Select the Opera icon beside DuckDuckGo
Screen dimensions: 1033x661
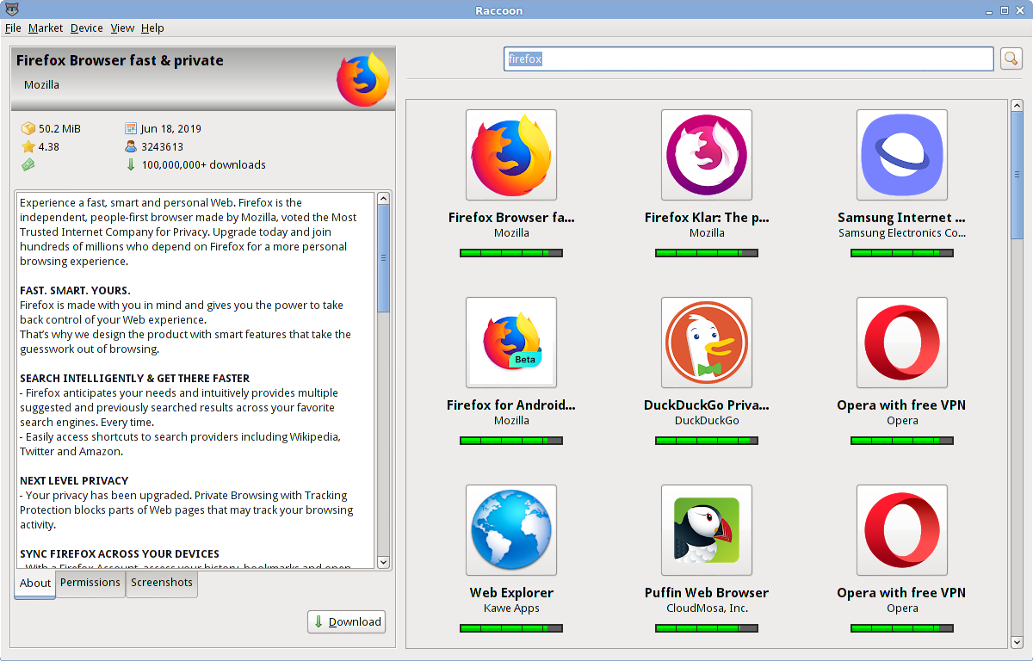pyautogui.click(x=902, y=343)
